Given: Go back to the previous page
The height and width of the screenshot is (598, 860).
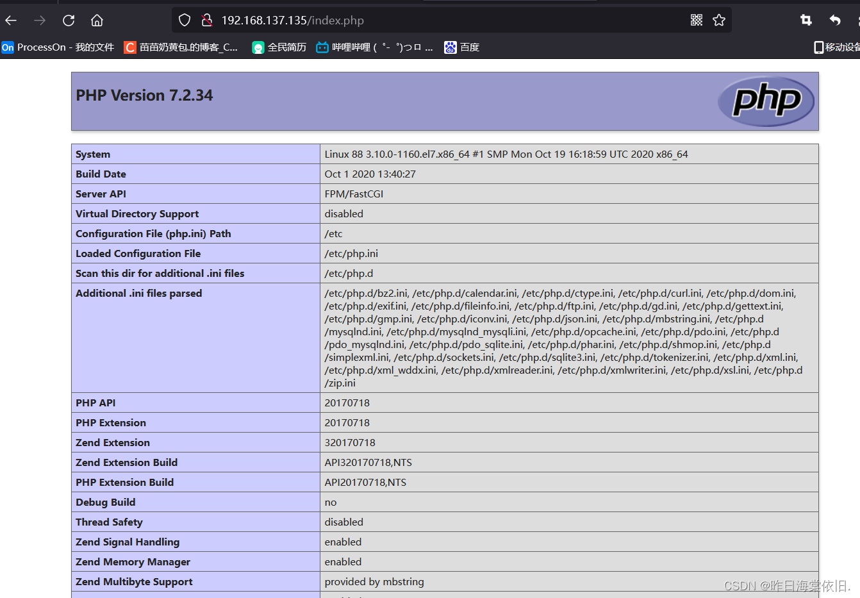Looking at the screenshot, I should point(11,21).
